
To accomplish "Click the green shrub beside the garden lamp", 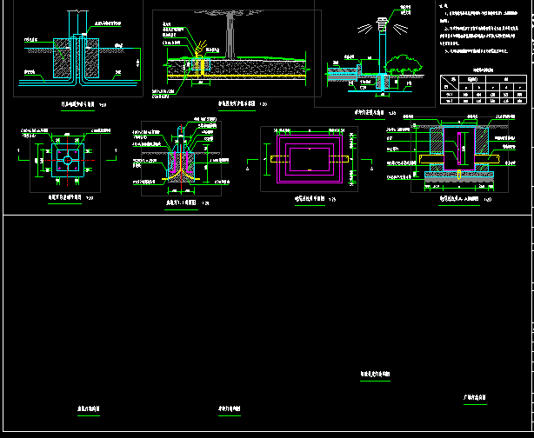I will point(403,66).
